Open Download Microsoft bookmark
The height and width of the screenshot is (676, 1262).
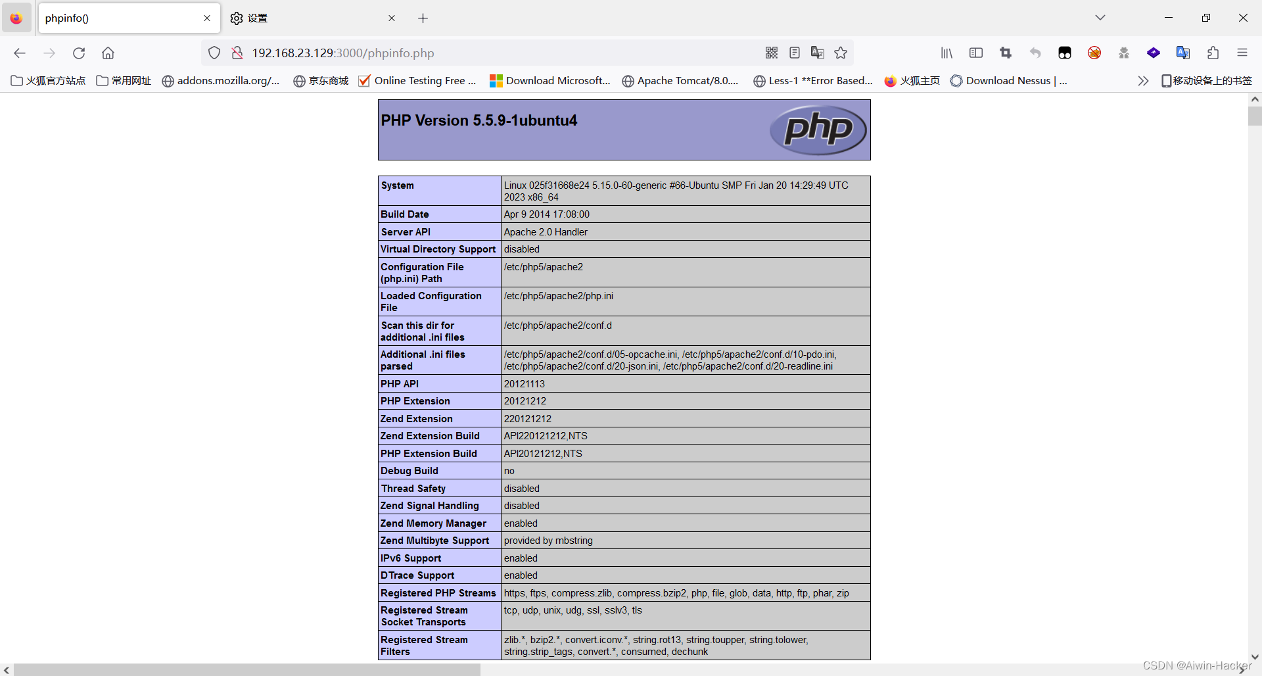coord(551,81)
